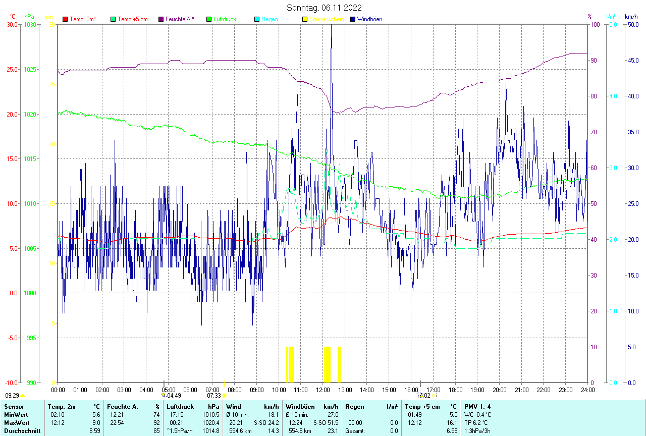Select the Regen legend label
Image resolution: width=646 pixels, height=436 pixels.
pos(270,19)
